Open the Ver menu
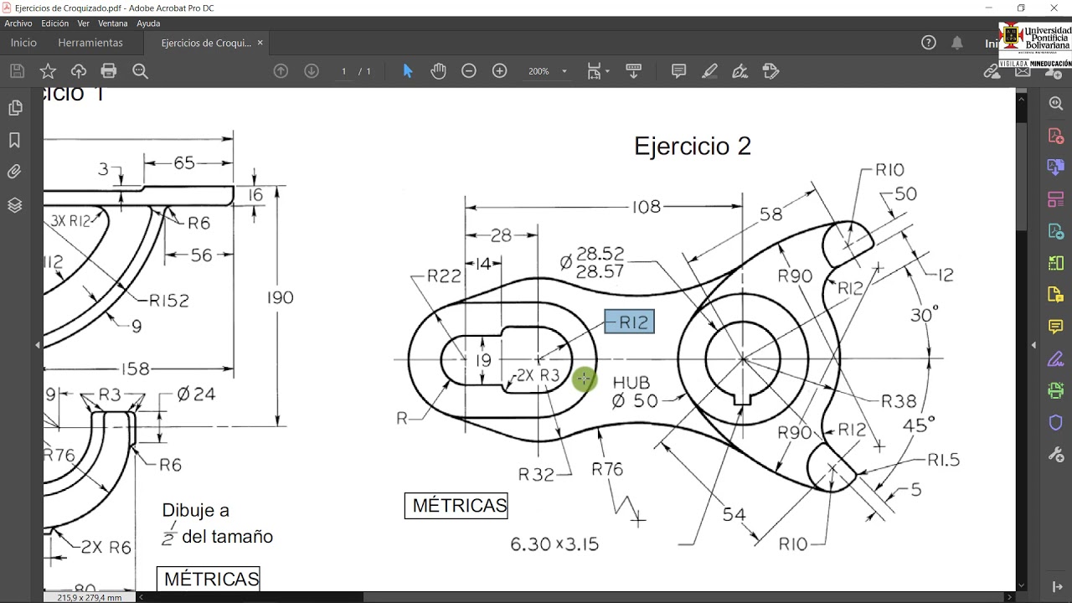Screen dimensions: 1072x603 (x=84, y=23)
